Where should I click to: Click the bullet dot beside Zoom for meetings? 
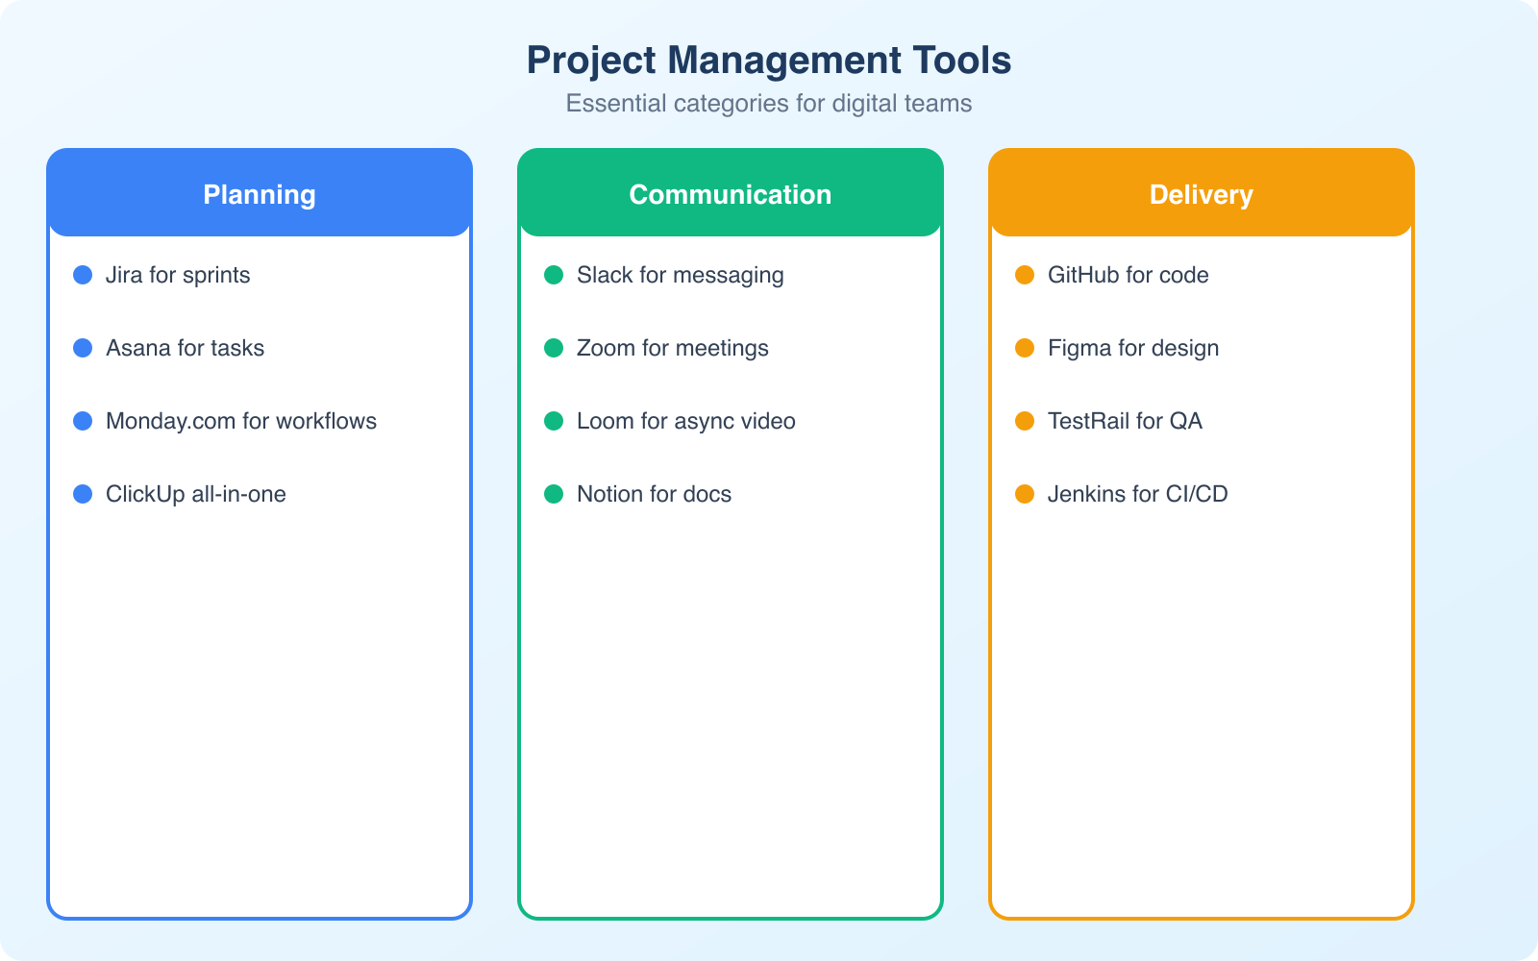coord(553,348)
